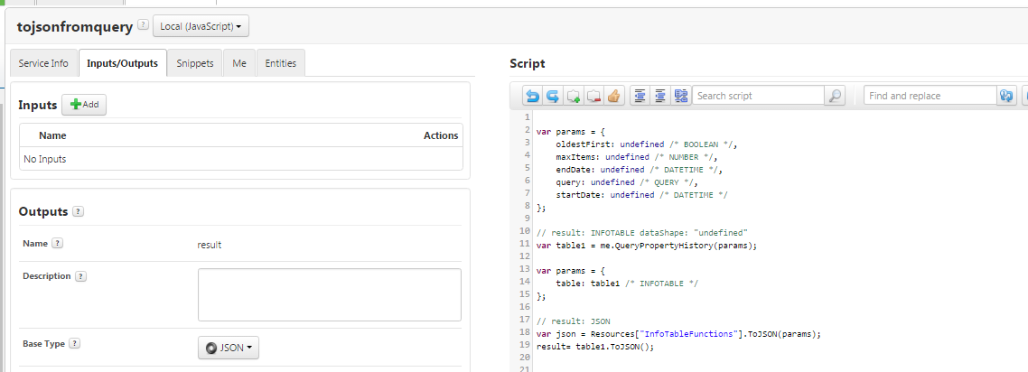Click the Name column header in Inputs

pyautogui.click(x=52, y=135)
